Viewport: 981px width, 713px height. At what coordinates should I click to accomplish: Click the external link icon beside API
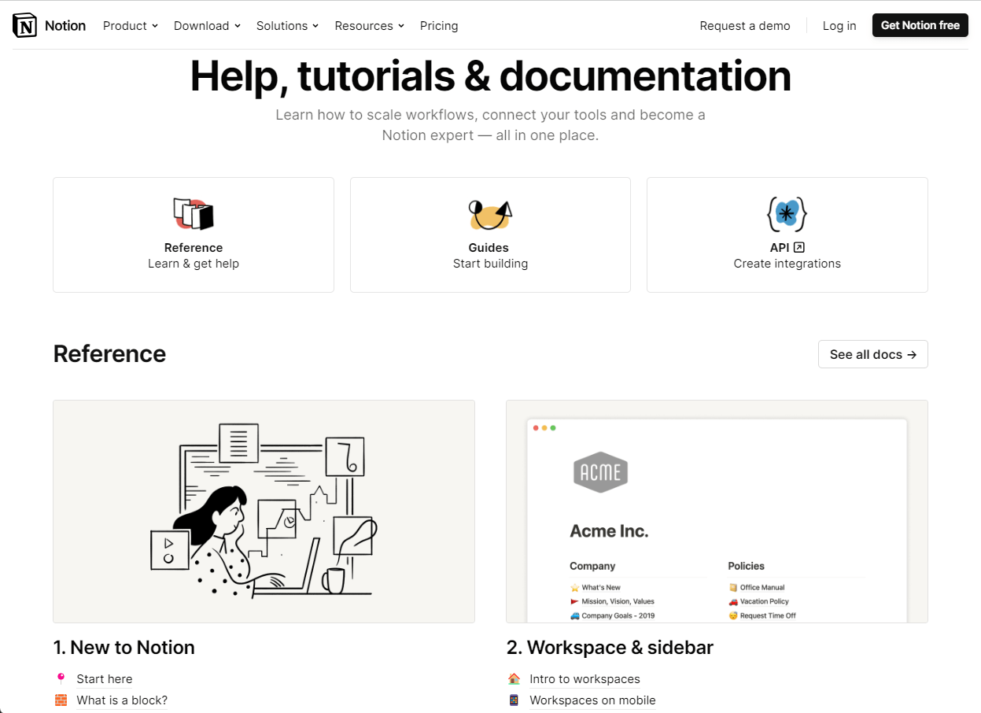(798, 247)
